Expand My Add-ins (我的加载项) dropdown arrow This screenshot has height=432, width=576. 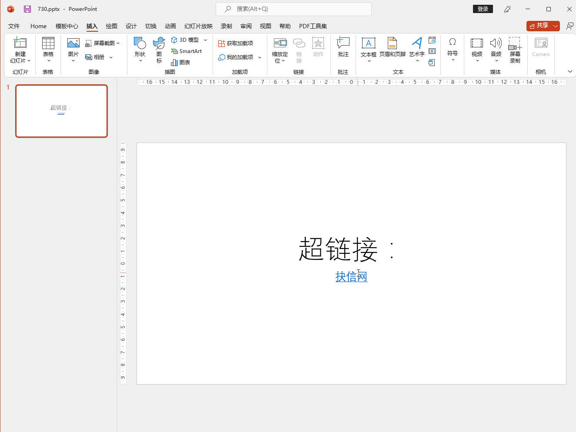click(260, 57)
